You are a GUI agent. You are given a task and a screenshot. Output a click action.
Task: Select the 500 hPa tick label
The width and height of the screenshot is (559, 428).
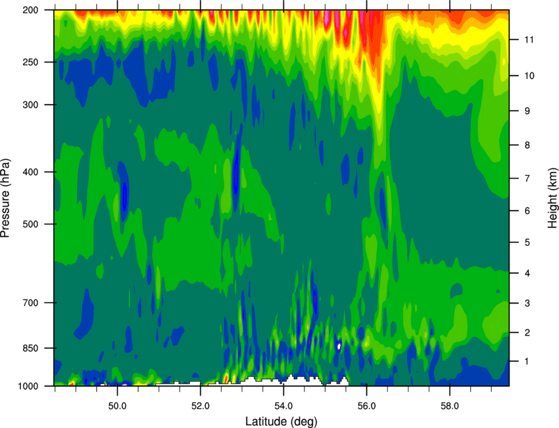point(30,224)
